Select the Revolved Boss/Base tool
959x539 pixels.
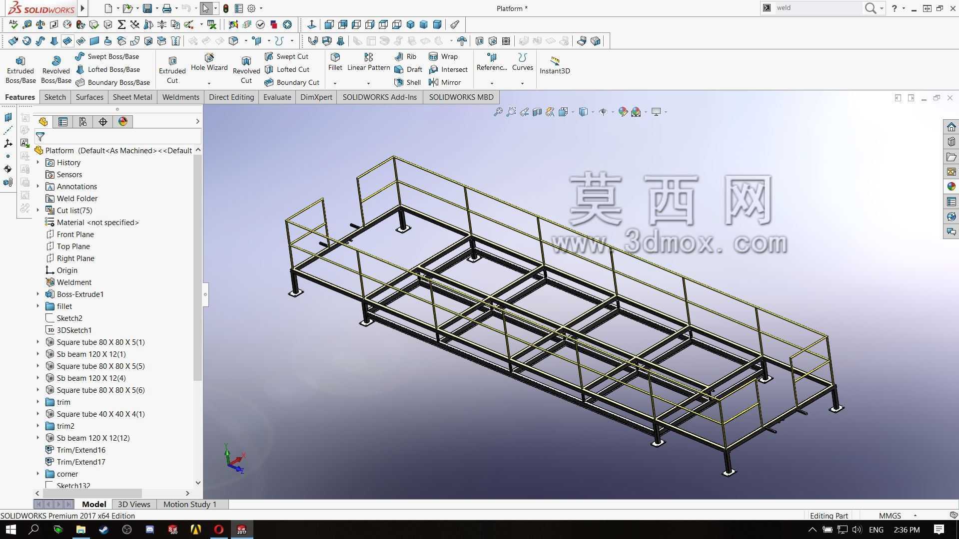click(x=56, y=69)
